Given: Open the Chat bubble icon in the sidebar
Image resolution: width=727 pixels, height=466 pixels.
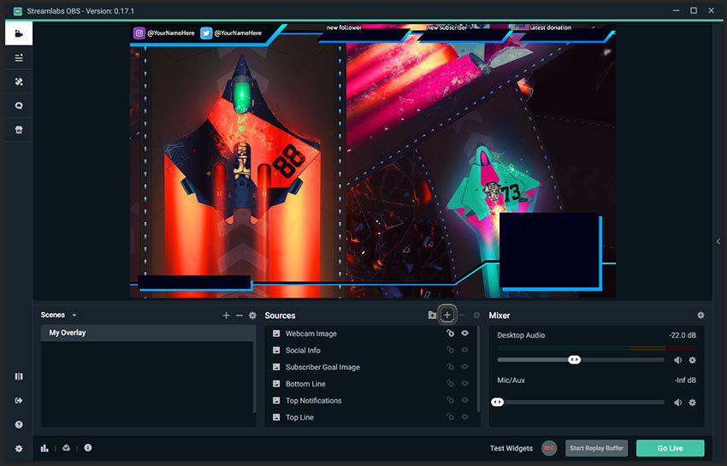Looking at the screenshot, I should (19, 106).
